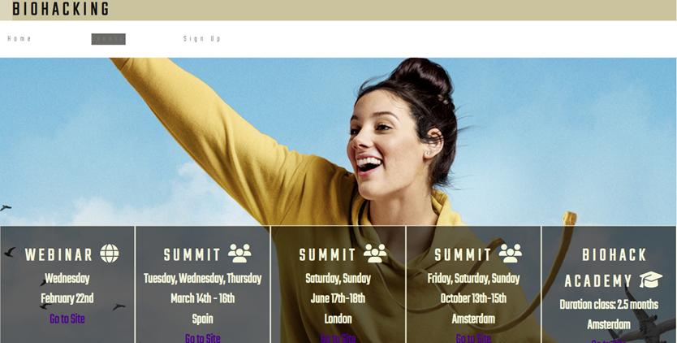
Task: Open Go to Site link for London summit
Action: coord(338,338)
